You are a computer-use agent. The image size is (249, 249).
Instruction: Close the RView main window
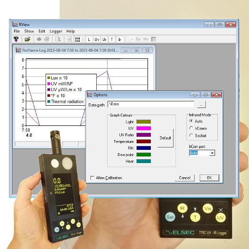[x=231, y=24]
